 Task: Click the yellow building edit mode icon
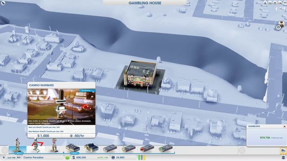click(283, 151)
